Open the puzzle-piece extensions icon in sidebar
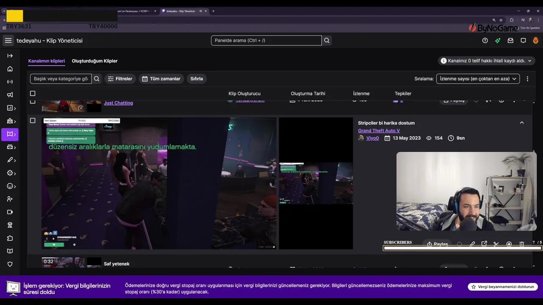The image size is (543, 305). (10, 238)
